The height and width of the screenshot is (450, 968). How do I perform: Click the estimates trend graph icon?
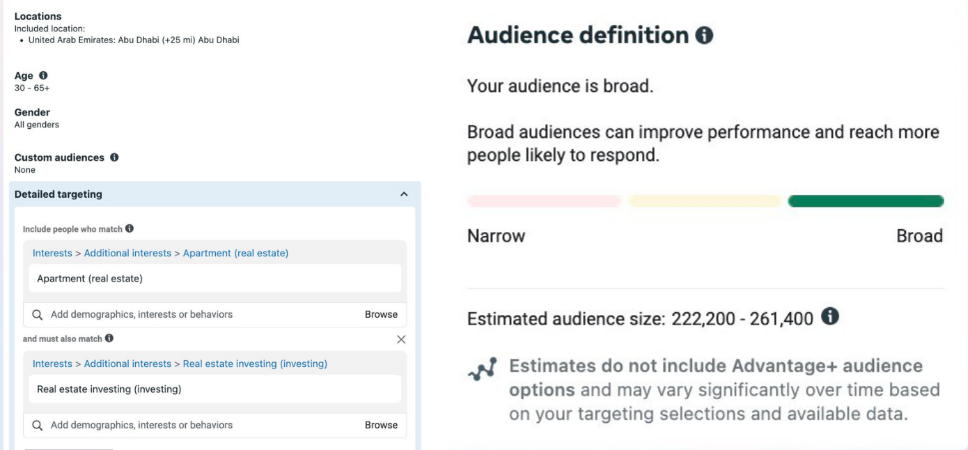pos(483,369)
